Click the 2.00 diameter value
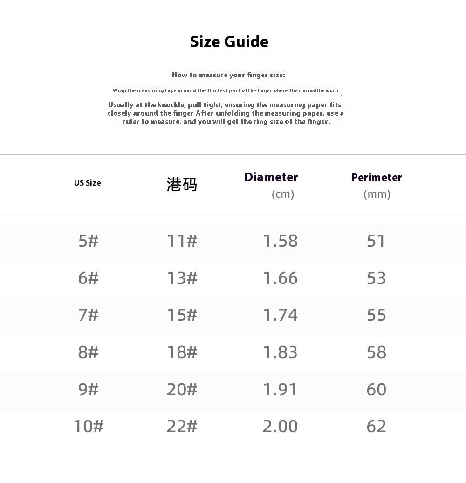 click(280, 426)
